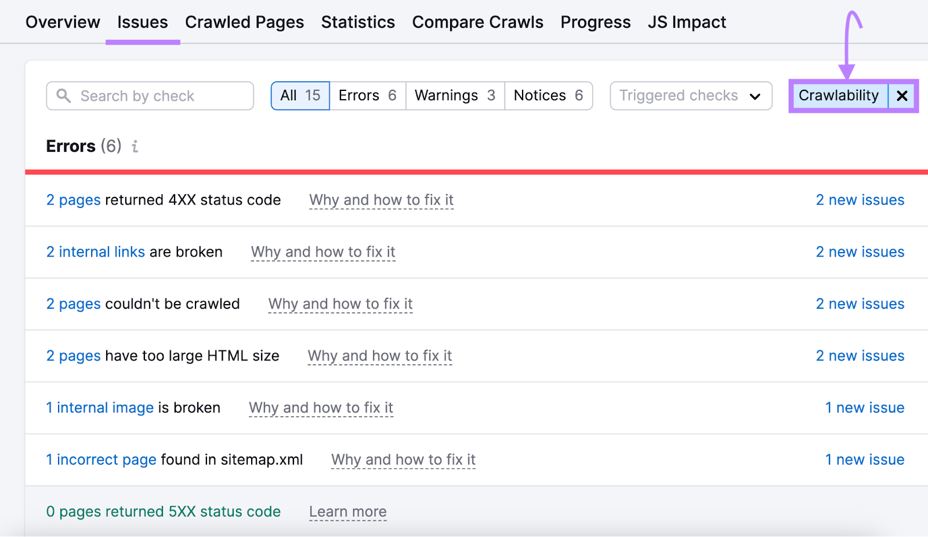View the Progress tab
This screenshot has width=928, height=537.
click(x=596, y=22)
